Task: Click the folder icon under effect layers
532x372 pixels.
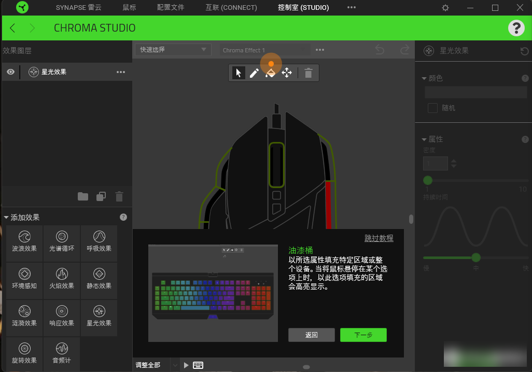Action: tap(83, 196)
